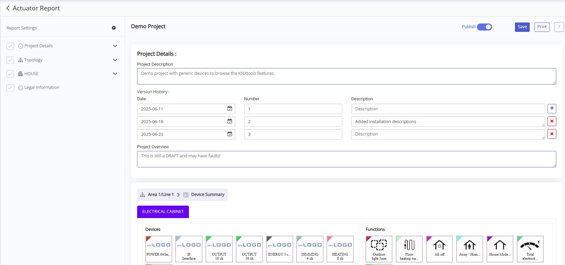Click the Description field in the 2025-06-11 row
The image size is (565, 265).
(x=448, y=109)
